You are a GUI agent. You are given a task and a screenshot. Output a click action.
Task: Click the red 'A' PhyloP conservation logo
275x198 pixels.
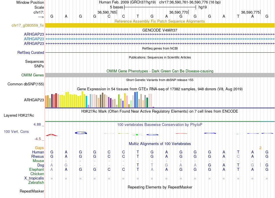(x=52, y=135)
